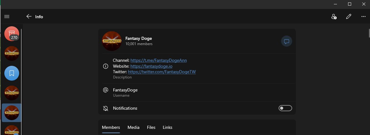Maximize the Telegram window
Viewport: 370px width, 135px height.
click(350, 4)
